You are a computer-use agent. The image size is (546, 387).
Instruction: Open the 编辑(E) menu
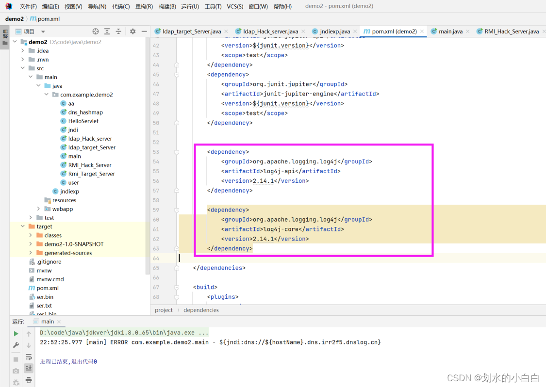50,6
